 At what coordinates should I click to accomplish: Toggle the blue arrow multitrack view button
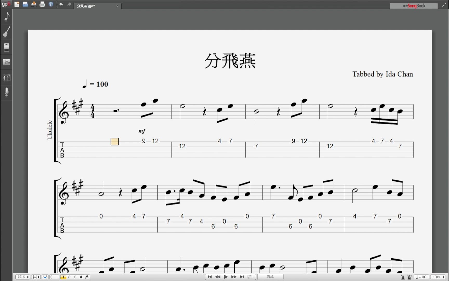click(45, 277)
